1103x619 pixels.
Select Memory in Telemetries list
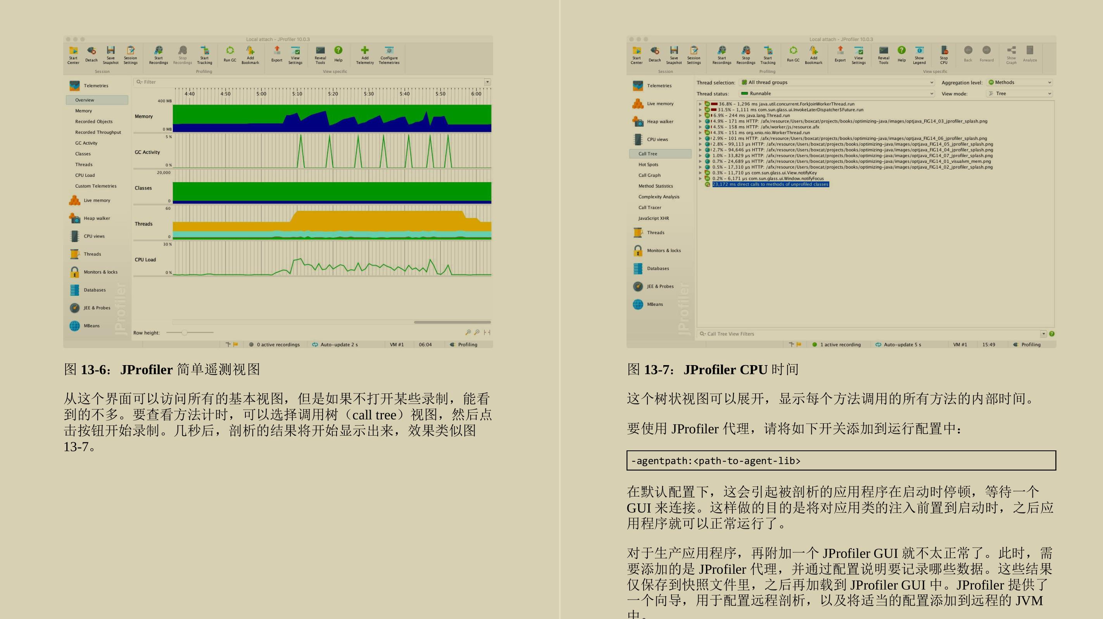tap(83, 111)
